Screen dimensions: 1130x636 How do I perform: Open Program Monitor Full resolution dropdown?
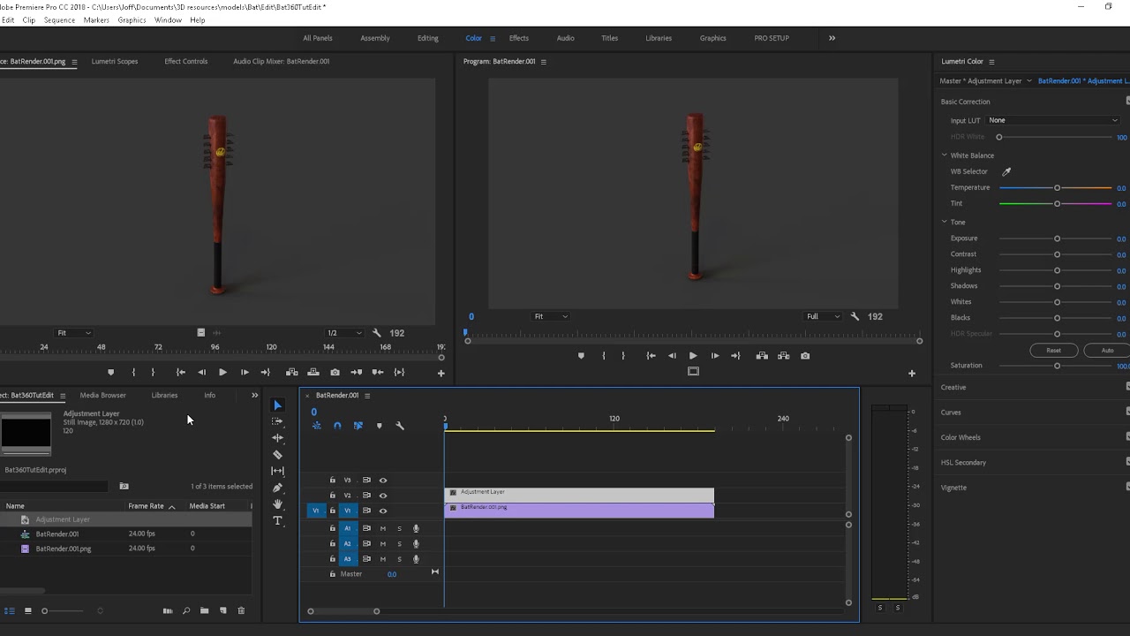click(x=823, y=316)
